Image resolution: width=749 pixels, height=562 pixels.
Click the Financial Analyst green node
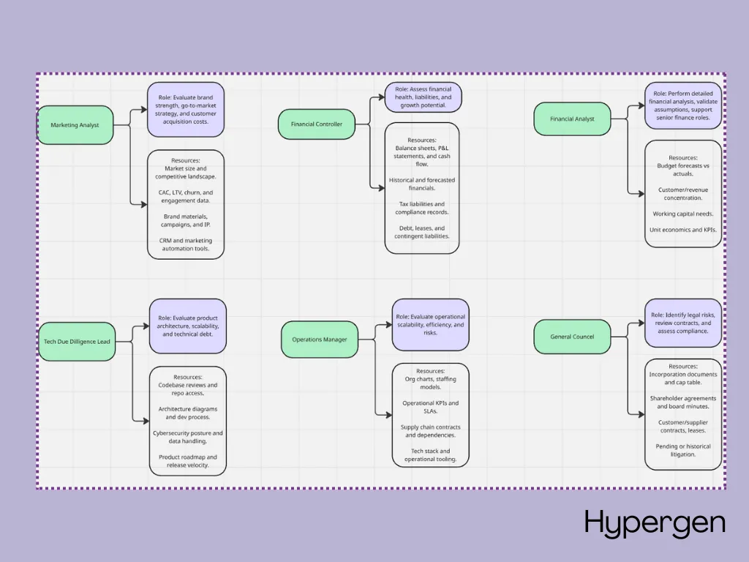coord(572,119)
